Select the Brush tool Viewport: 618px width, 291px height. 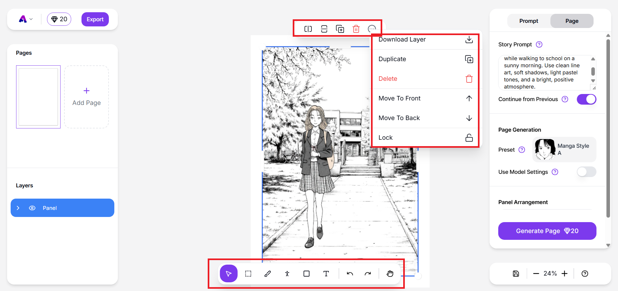(267, 274)
